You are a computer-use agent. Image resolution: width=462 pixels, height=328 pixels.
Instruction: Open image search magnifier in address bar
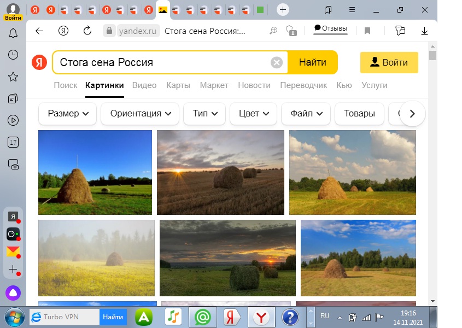(x=273, y=31)
